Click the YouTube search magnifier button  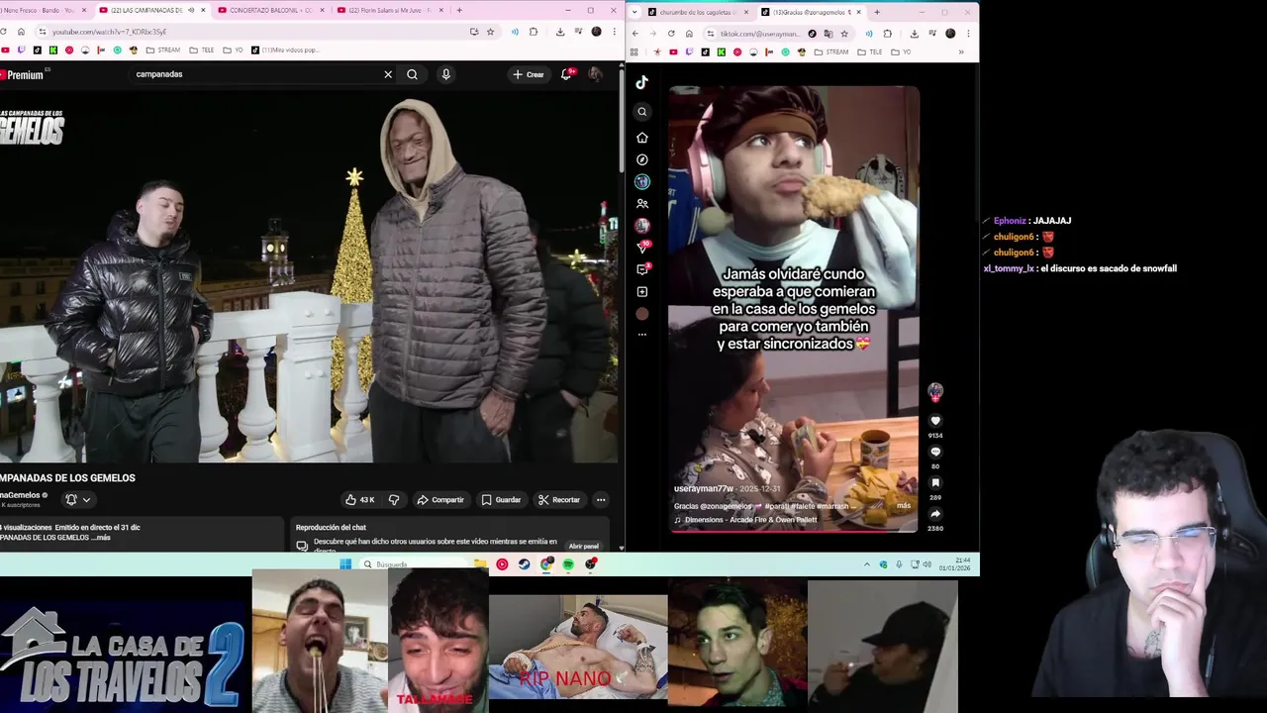[x=412, y=74]
